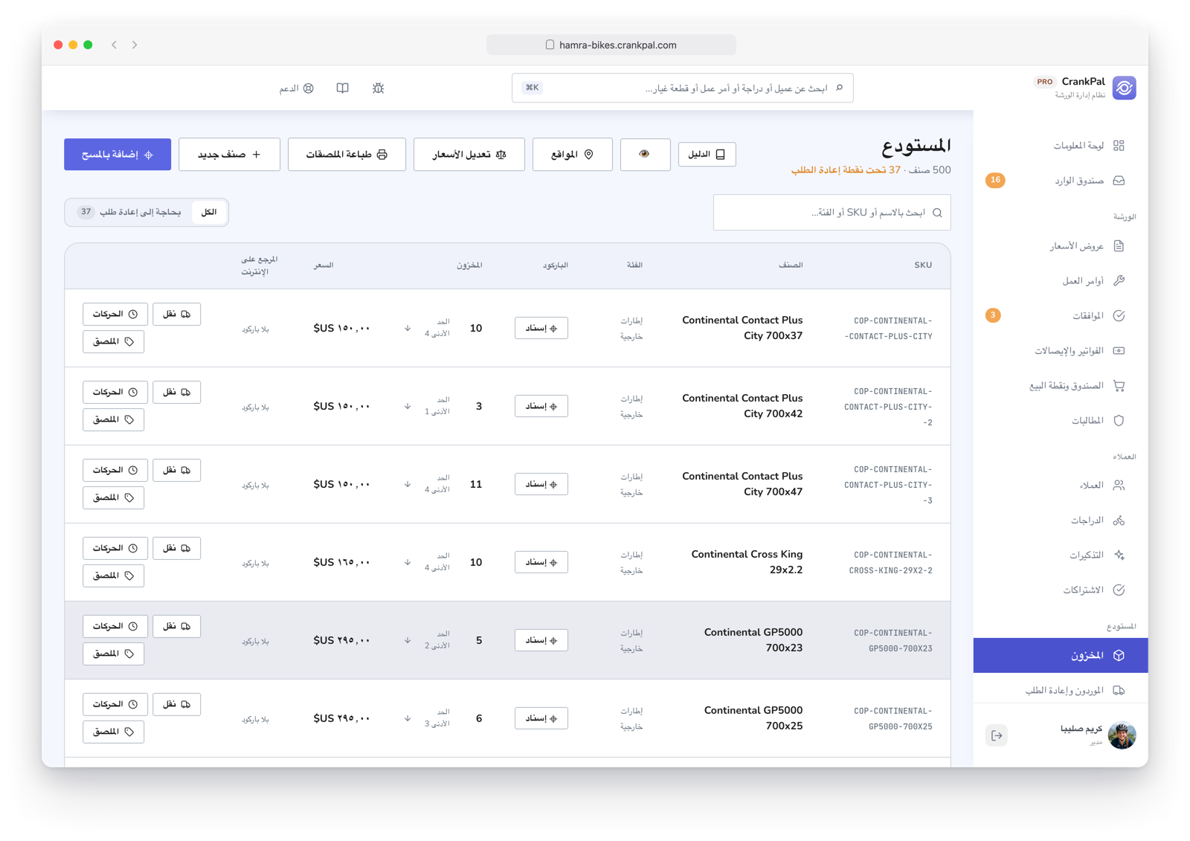Image resolution: width=1190 pixels, height=841 pixels.
Task: Click the السعر column header
Action: pyautogui.click(x=324, y=265)
